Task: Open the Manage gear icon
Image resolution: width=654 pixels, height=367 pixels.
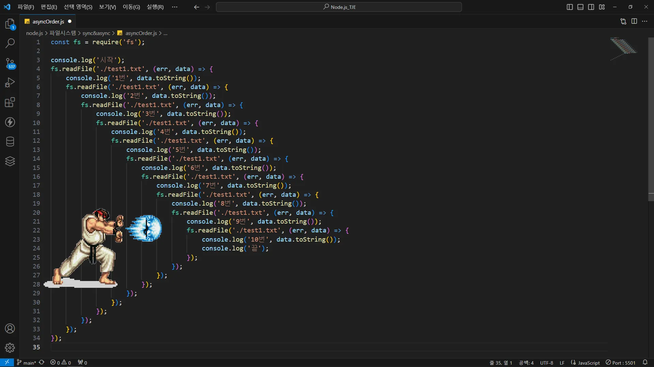Action: [x=10, y=348]
